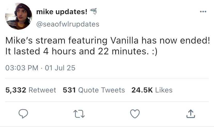Select the 01 Jul 25 date
214x127 pixels.
tap(60, 68)
